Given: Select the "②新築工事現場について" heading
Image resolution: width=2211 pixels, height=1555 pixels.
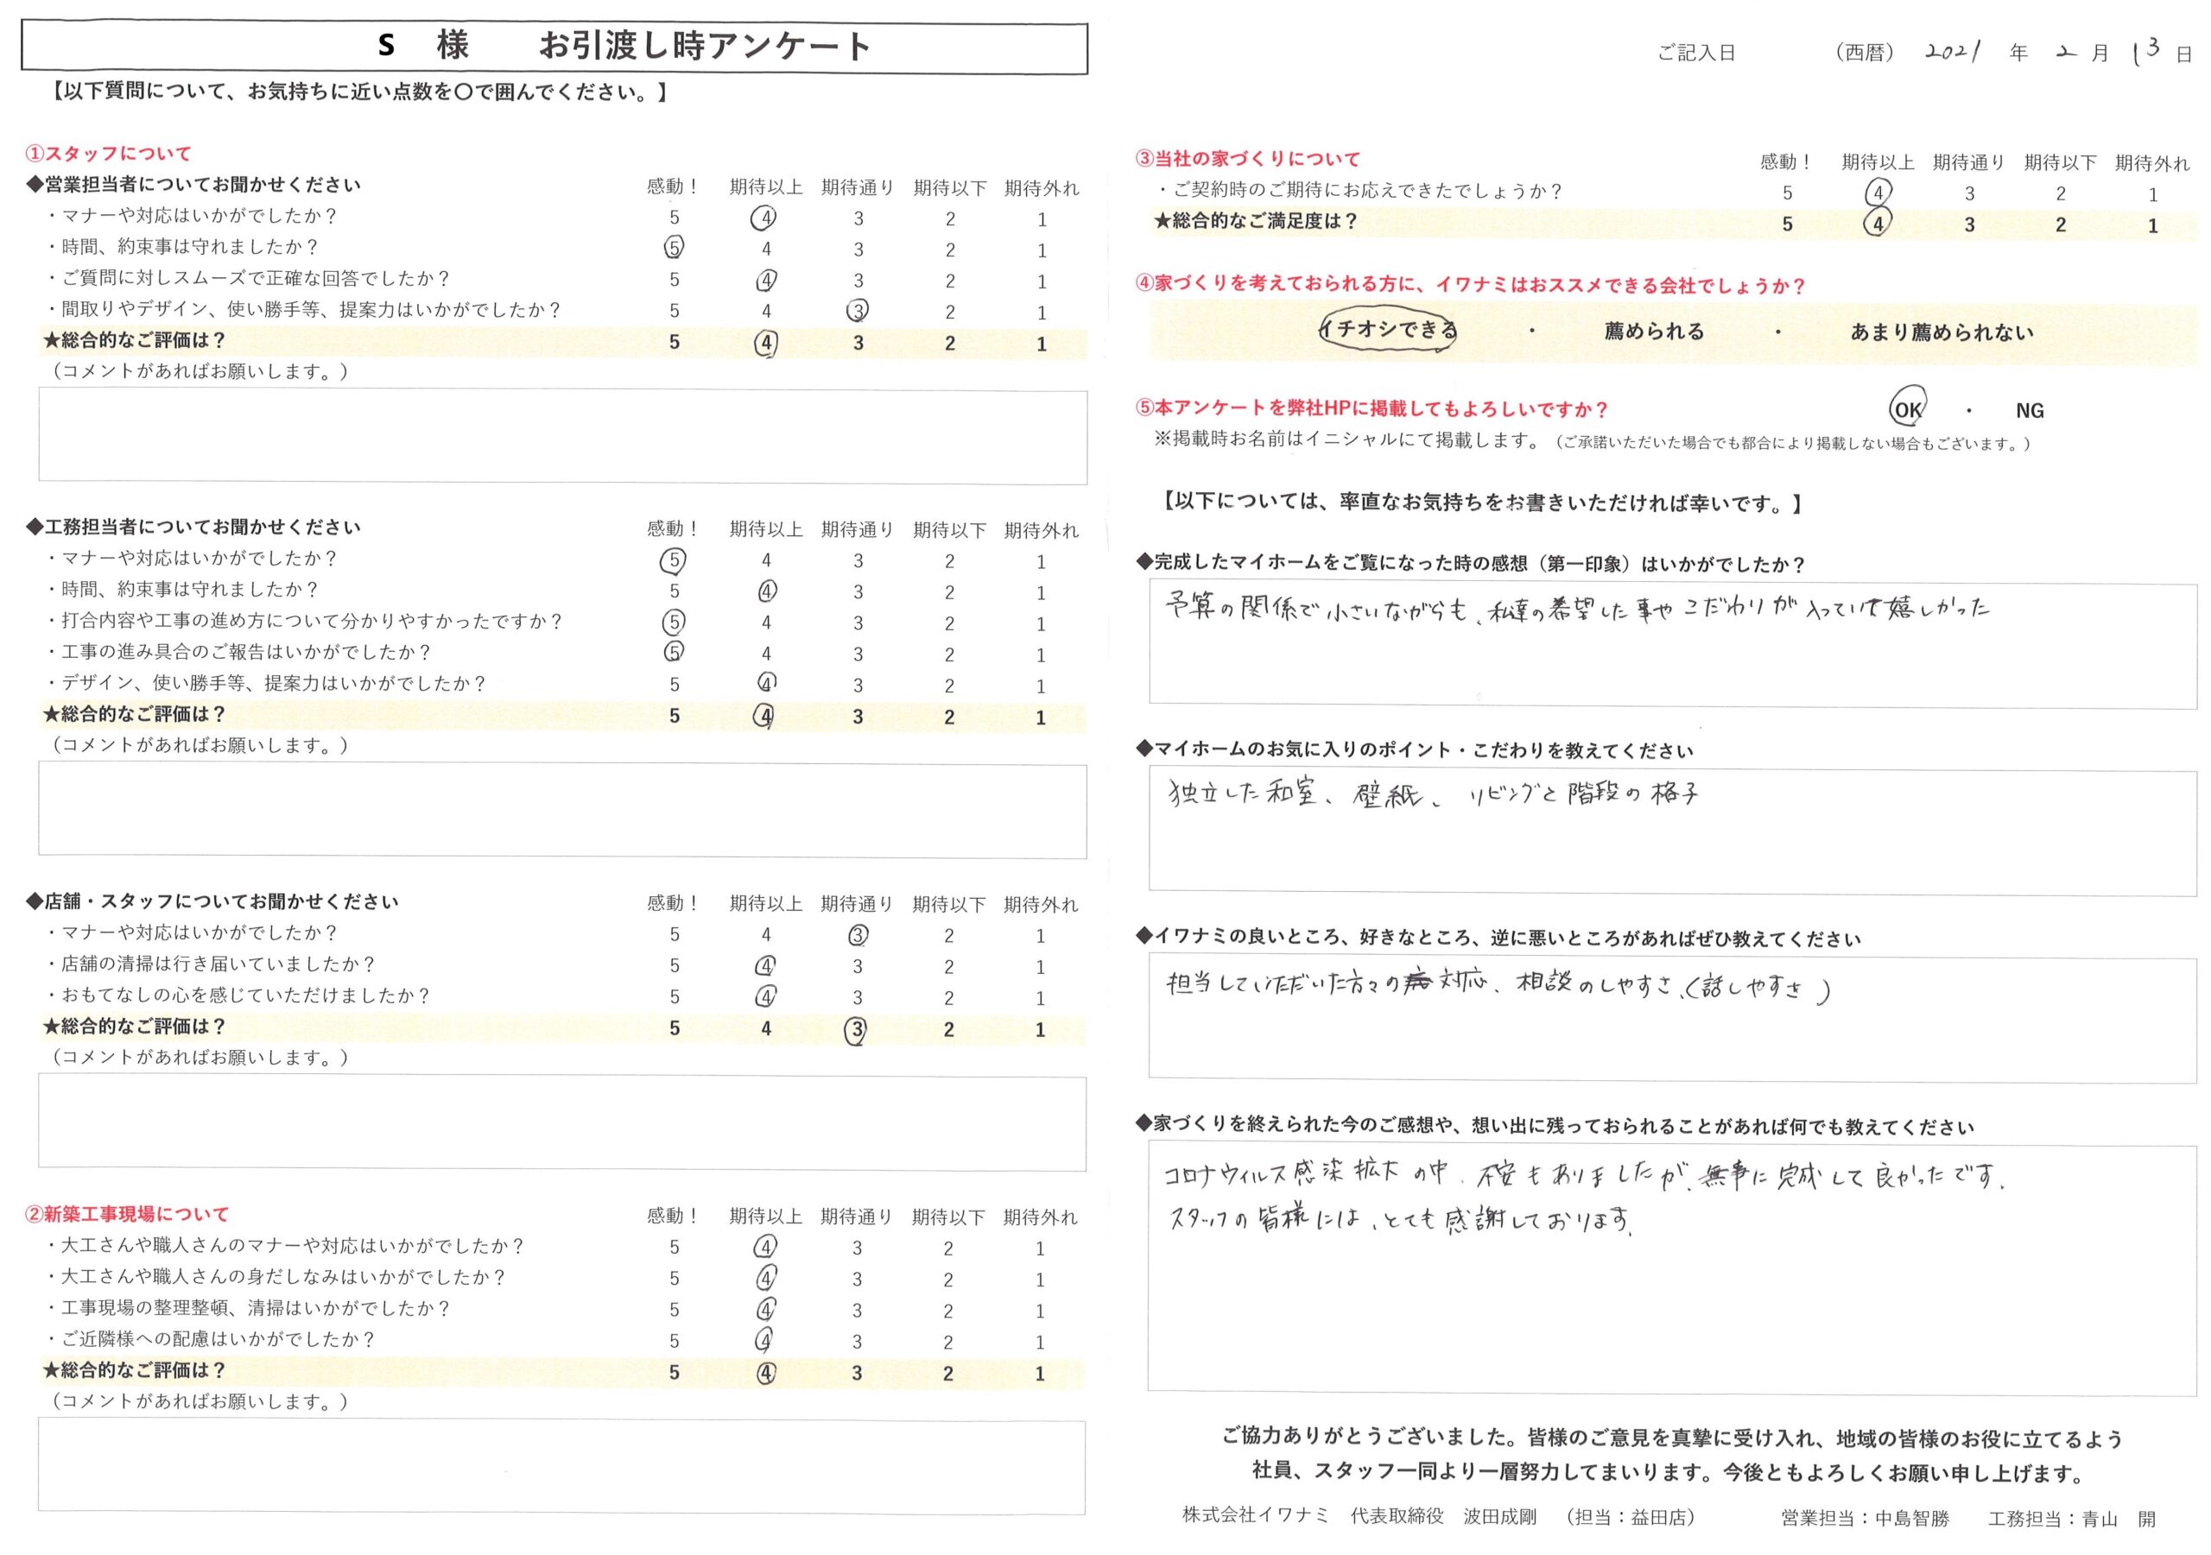Looking at the screenshot, I should [x=127, y=1214].
